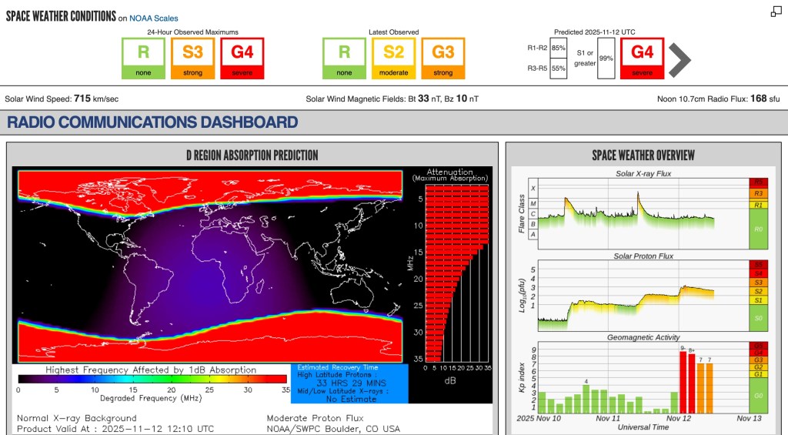Open the latest observed G3 strong box

[443, 59]
